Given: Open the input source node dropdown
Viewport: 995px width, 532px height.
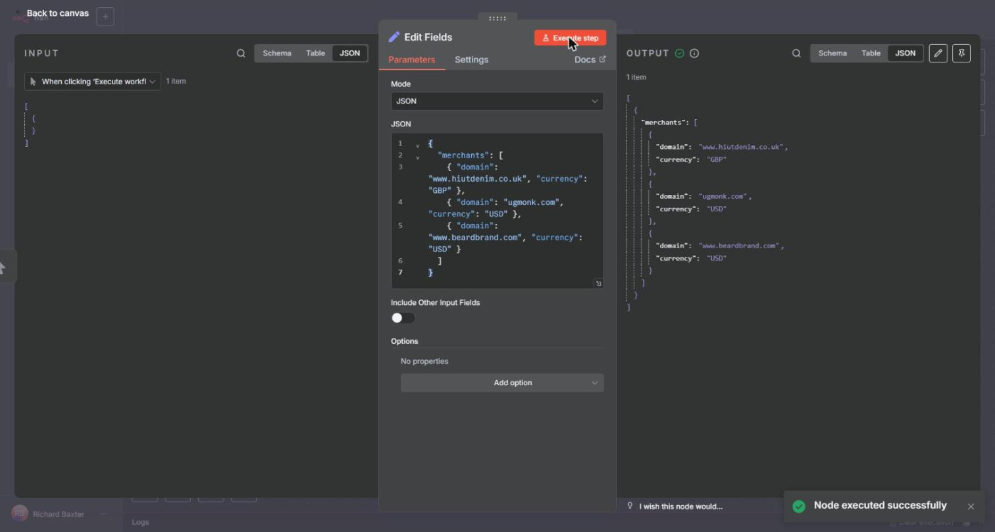Looking at the screenshot, I should tap(93, 82).
